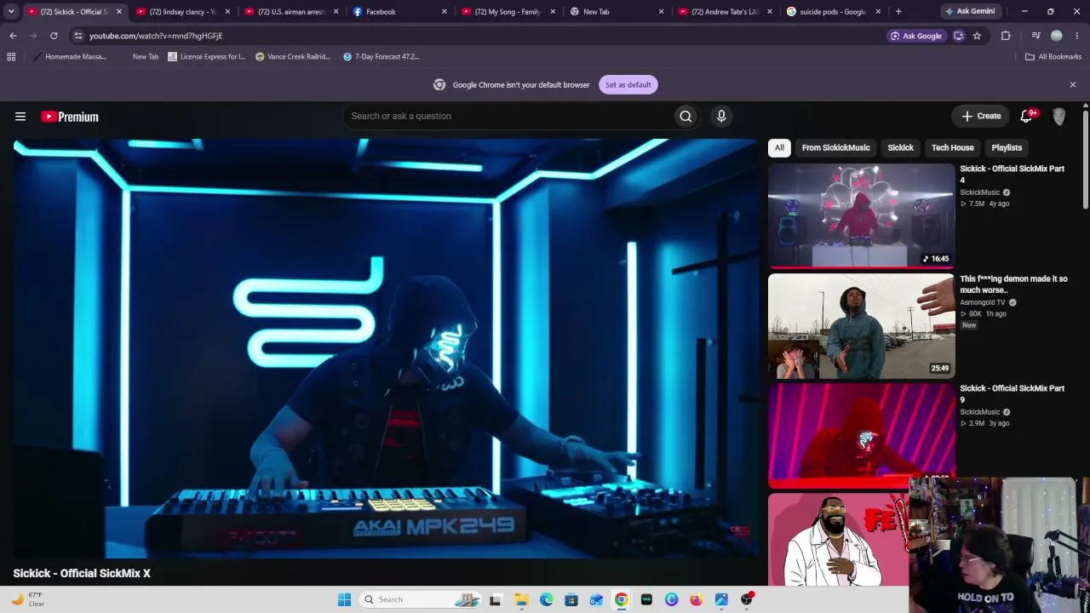The height and width of the screenshot is (613, 1090).
Task: Open Homemade Massa... bookmark
Action: (x=69, y=57)
